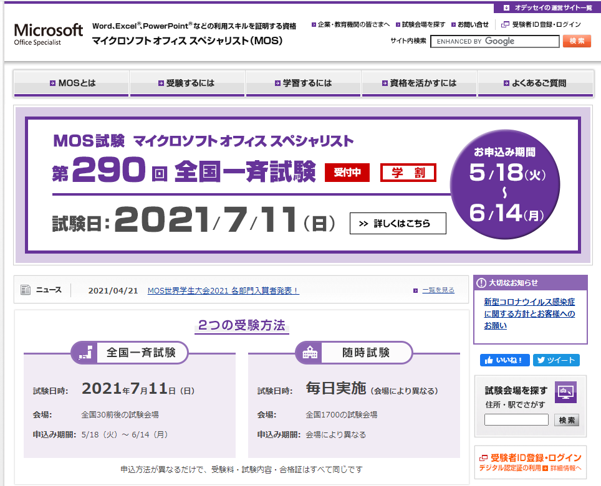This screenshot has height=486, width=601.
Task: Click the new-window icon beside header 受験者ID登録・ログイン
Action: 505,24
